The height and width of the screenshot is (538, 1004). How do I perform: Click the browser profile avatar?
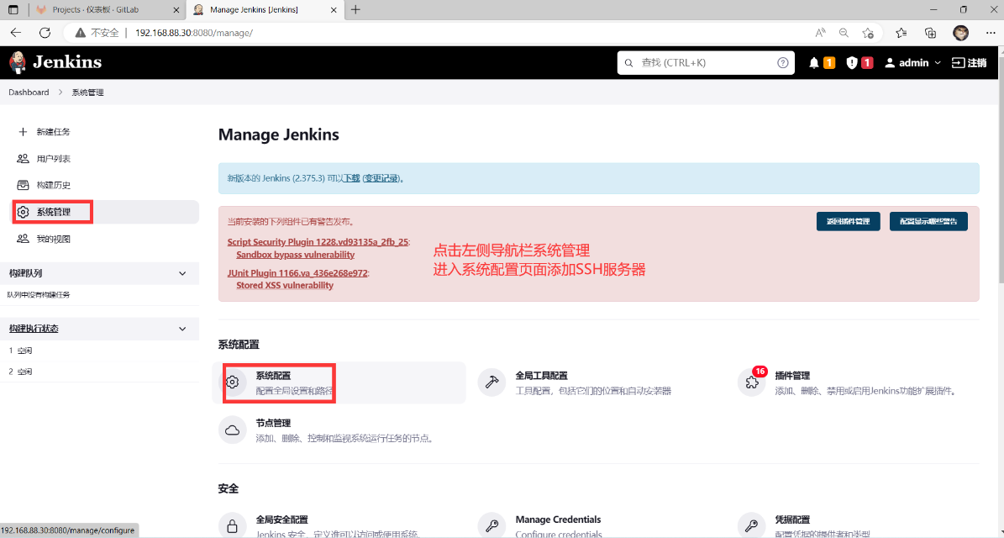(960, 33)
